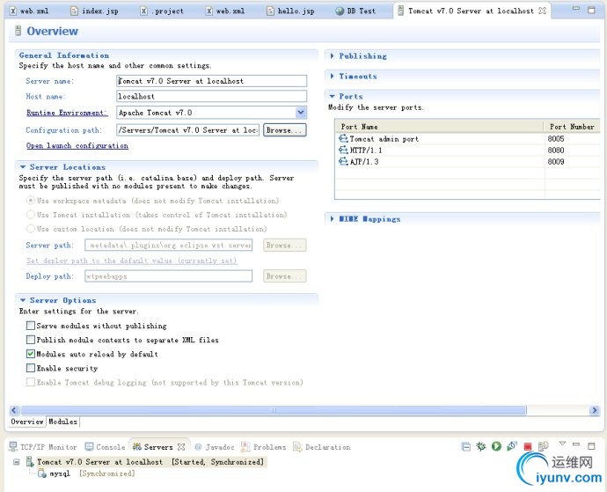
Task: Click the scrollbar left arrow
Action: tap(14, 410)
